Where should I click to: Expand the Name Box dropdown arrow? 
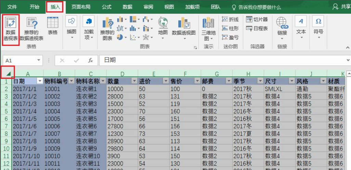pos(39,60)
